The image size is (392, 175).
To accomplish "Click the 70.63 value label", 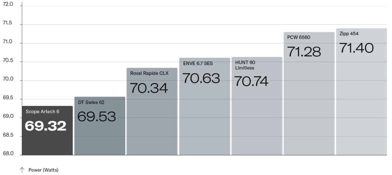I will click(x=201, y=78).
